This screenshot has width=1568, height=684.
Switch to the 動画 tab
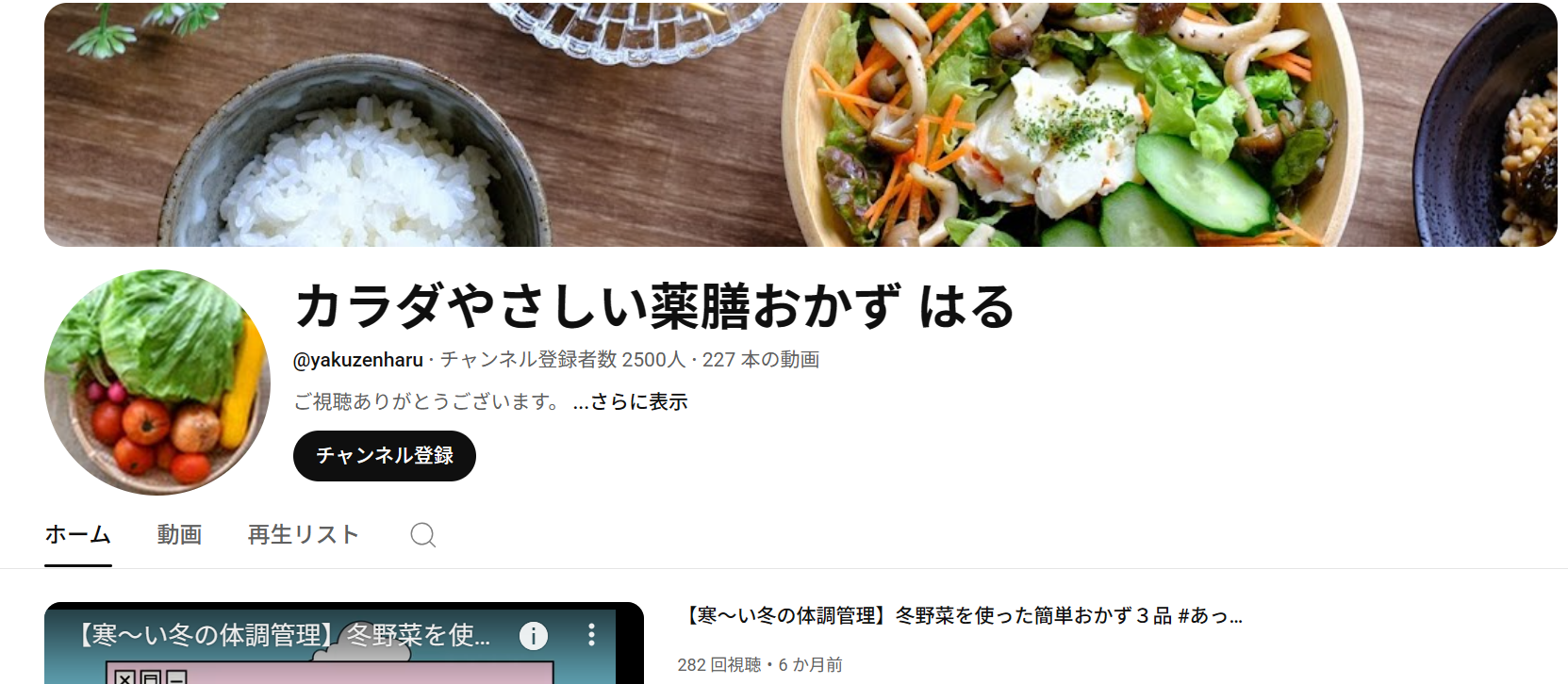point(179,535)
